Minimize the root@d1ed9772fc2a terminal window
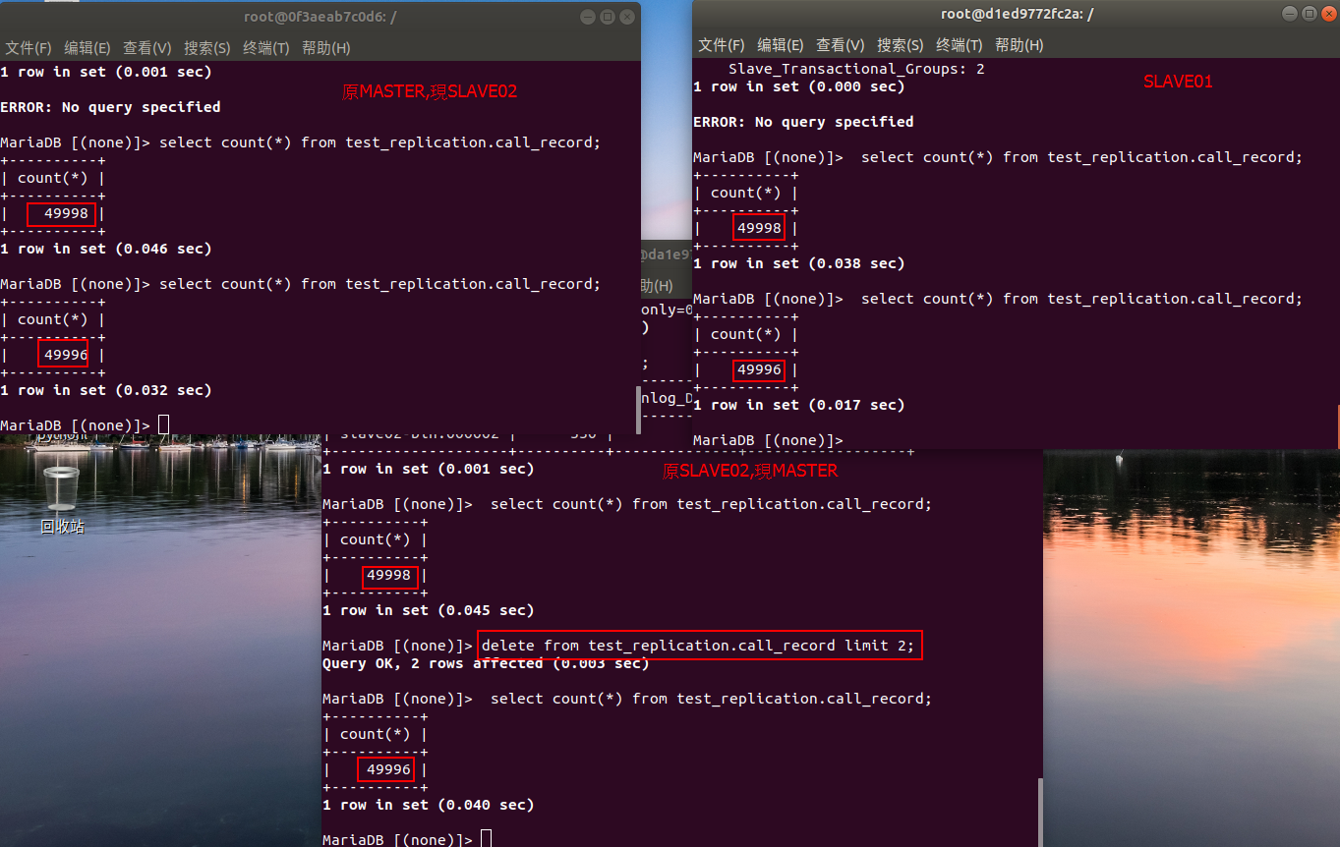 click(x=1290, y=14)
